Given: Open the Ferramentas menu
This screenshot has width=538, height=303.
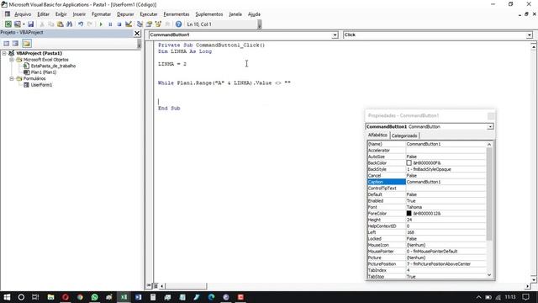Looking at the screenshot, I should click(177, 14).
